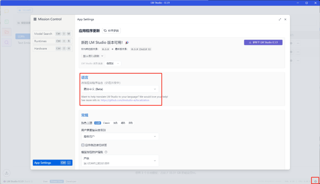Expand the 显示发行说明 release notes

coord(93,56)
